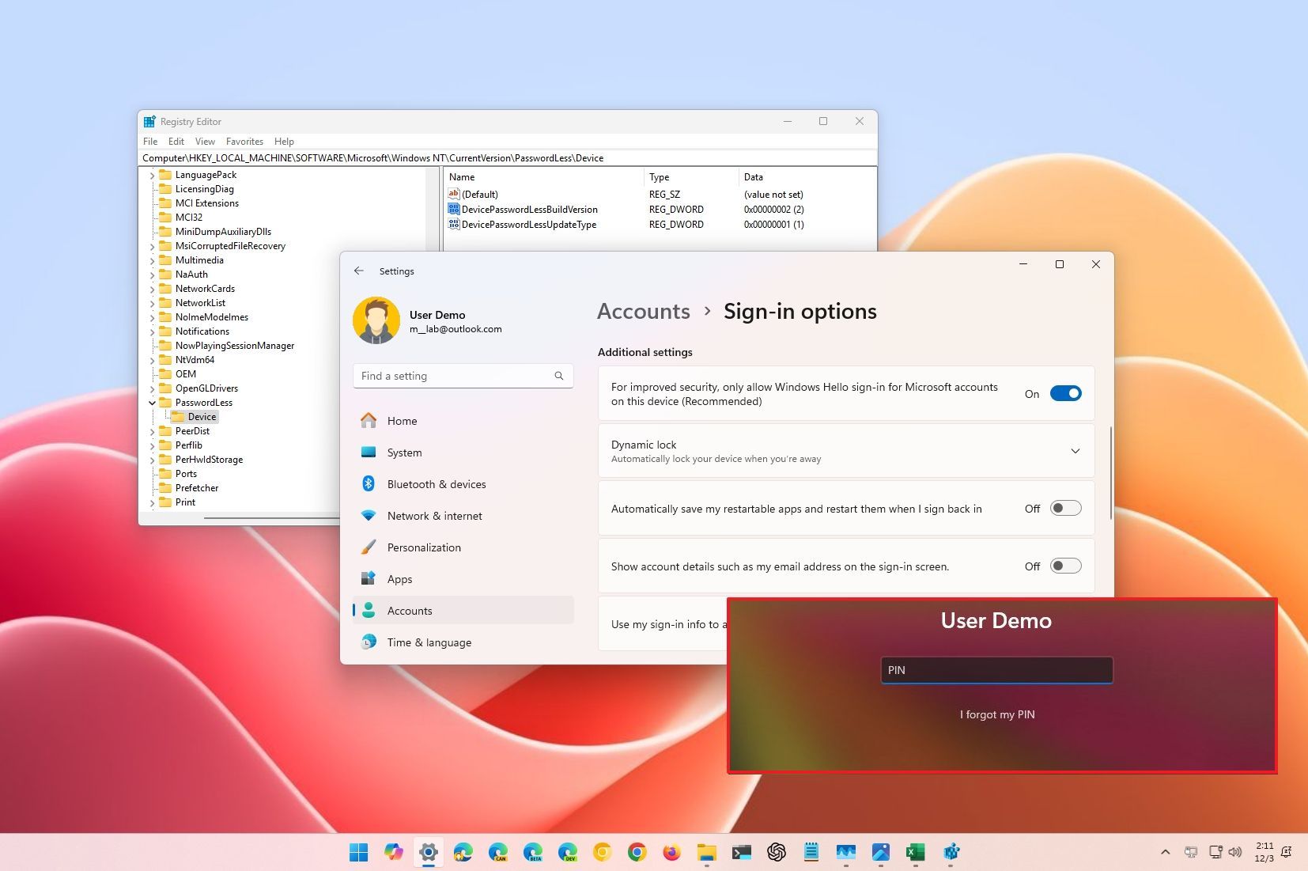Expand the Multimedia registry tree node
This screenshot has width=1308, height=871.
(153, 259)
